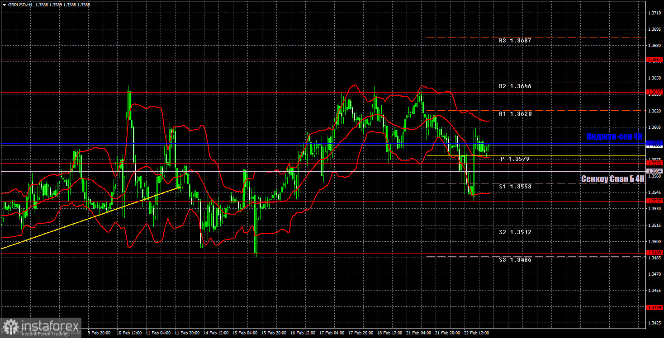Click the red 1.3667 price tag
Viewport: 664px width, 338px height.
(x=655, y=60)
